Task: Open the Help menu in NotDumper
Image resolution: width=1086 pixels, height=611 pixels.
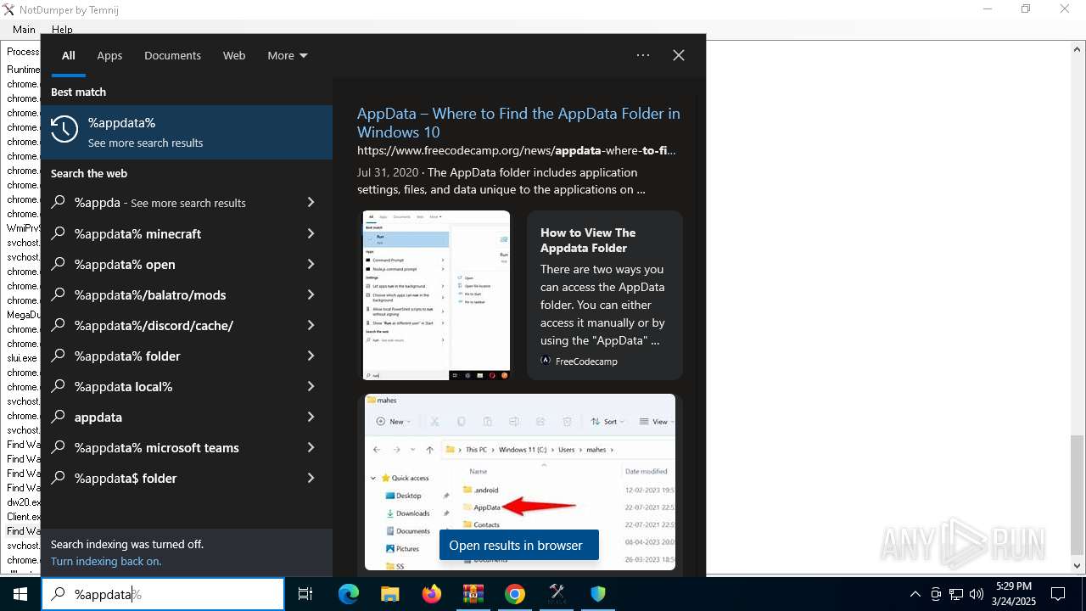Action: pyautogui.click(x=62, y=30)
